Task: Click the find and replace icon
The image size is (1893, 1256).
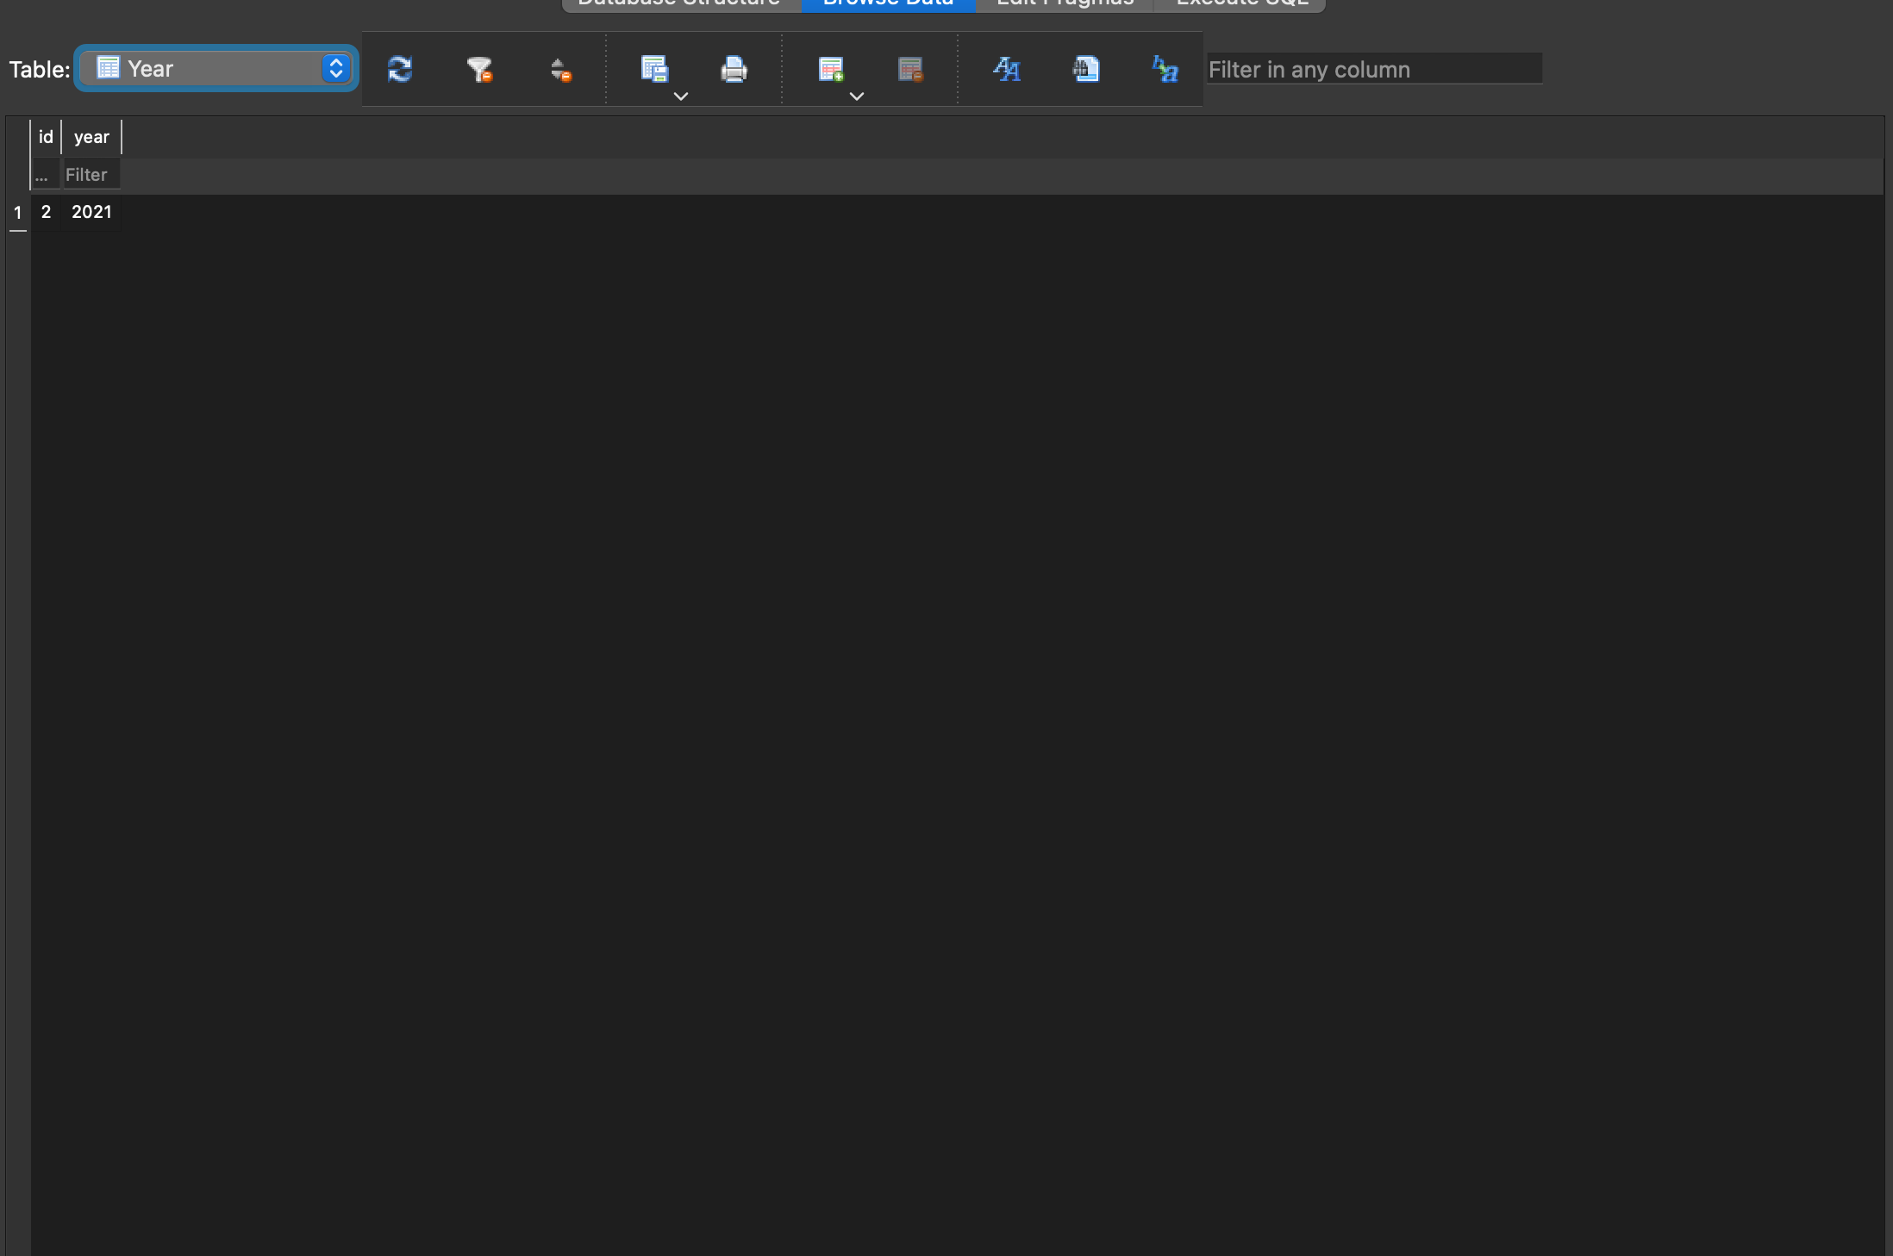Action: [x=1165, y=69]
